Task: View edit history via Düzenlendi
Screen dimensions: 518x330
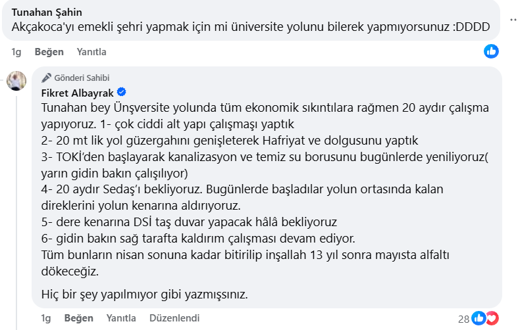Action: click(174, 318)
